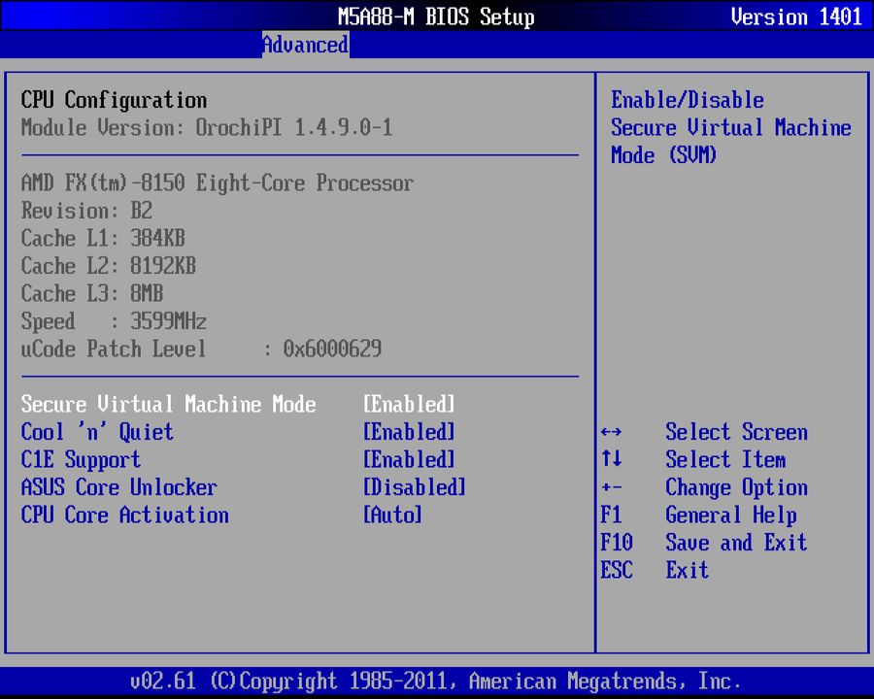
Task: Change CPU Core Activation [Auto] value
Action: click(393, 515)
